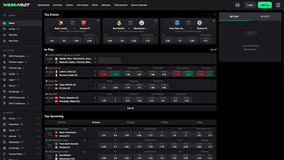Open Ice Hockey in all sports
The height and width of the screenshot is (160, 284).
(21, 148)
